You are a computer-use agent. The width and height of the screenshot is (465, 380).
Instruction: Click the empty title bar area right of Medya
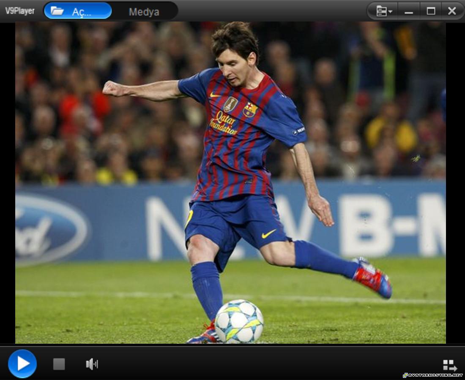(271, 11)
